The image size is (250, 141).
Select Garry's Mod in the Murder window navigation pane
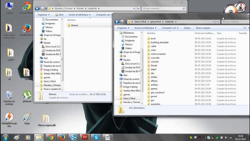(50, 81)
